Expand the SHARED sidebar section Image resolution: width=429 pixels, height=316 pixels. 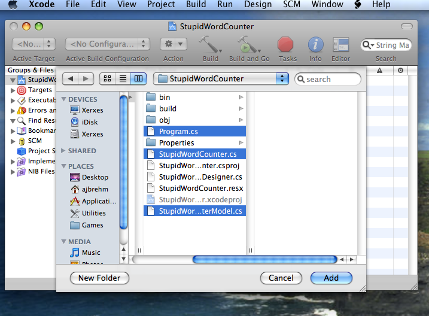coord(63,150)
